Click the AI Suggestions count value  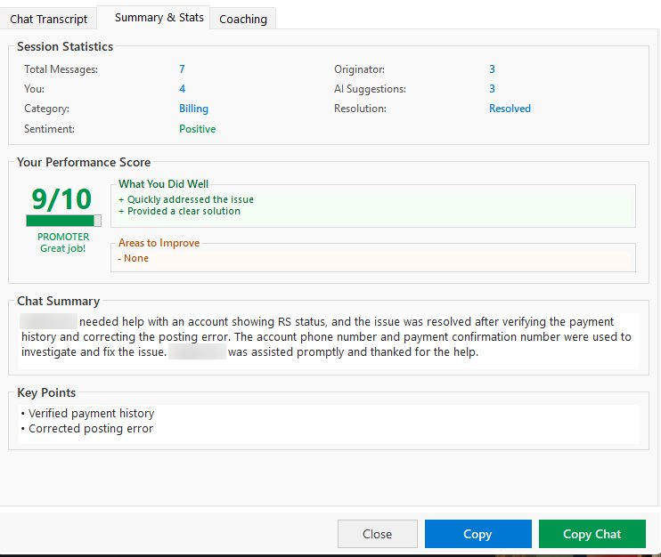point(492,89)
